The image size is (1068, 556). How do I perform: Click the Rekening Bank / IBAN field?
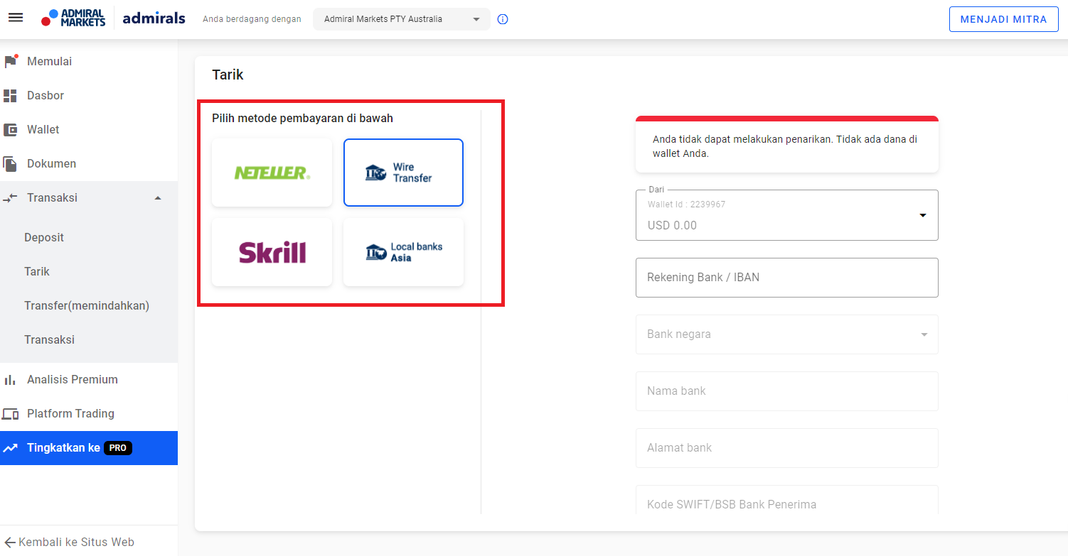[786, 278]
